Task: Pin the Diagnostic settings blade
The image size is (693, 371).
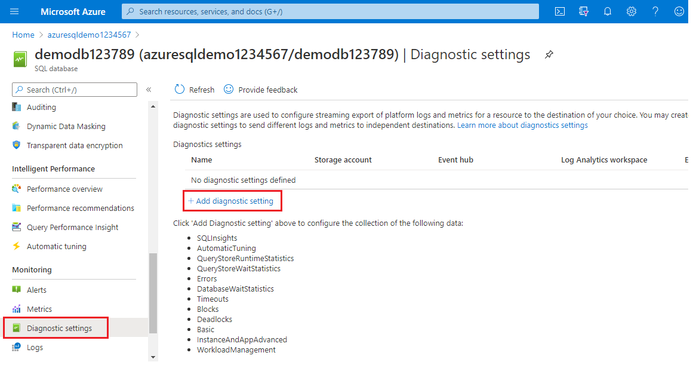Action: click(x=549, y=55)
